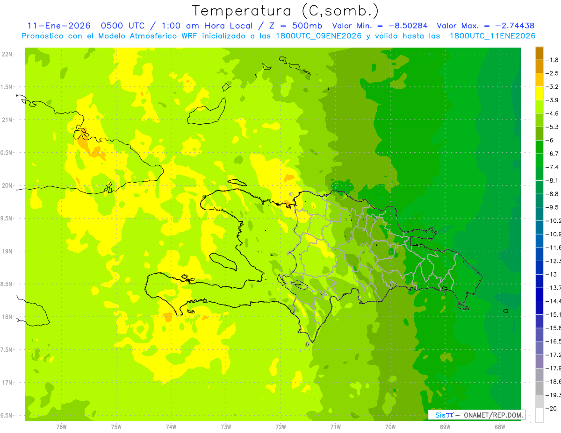Click the '-5.3' colorbar label

[x=553, y=127]
